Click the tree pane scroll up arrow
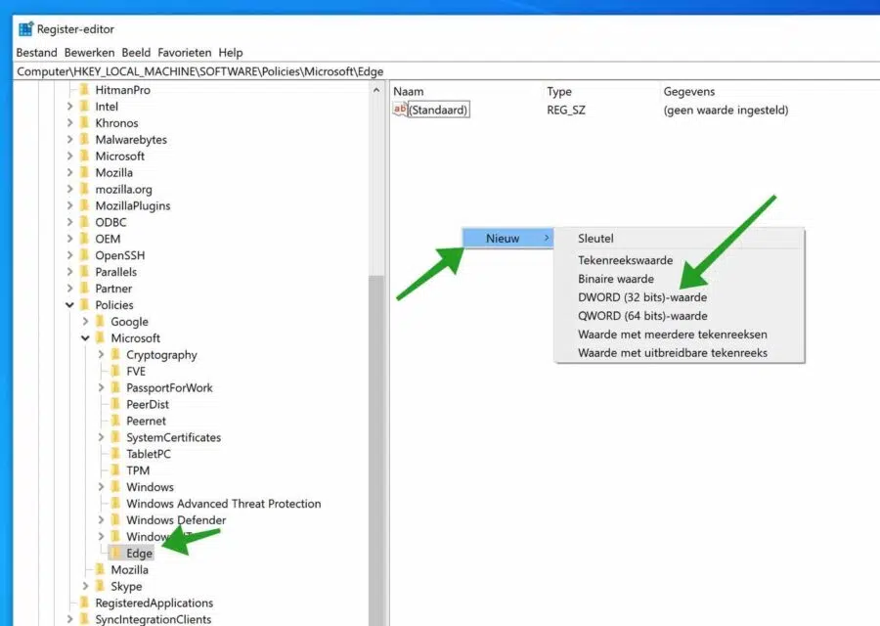Viewport: 880px width, 626px height. (x=376, y=90)
